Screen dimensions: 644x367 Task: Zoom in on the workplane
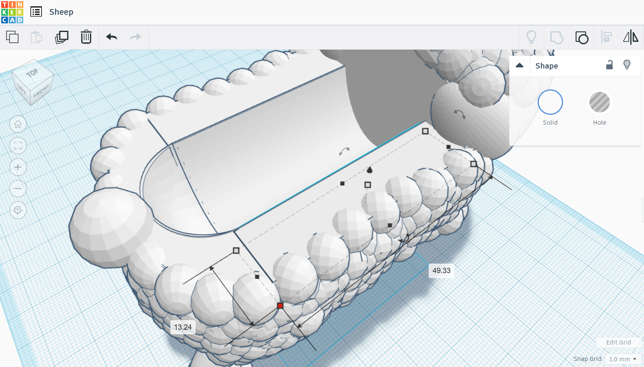pyautogui.click(x=18, y=167)
